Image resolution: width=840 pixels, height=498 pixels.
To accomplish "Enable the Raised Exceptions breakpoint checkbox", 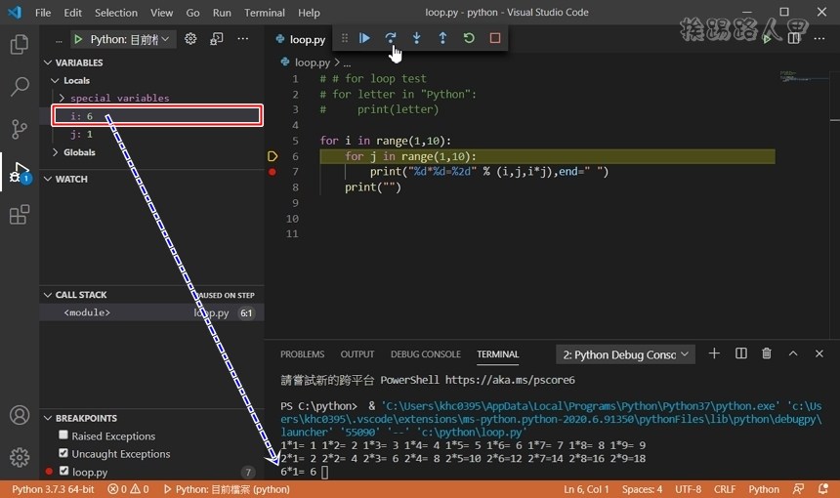I will coord(63,436).
